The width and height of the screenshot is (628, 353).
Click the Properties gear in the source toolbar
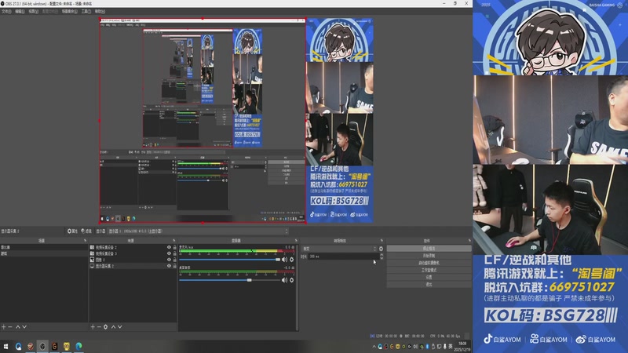72,231
